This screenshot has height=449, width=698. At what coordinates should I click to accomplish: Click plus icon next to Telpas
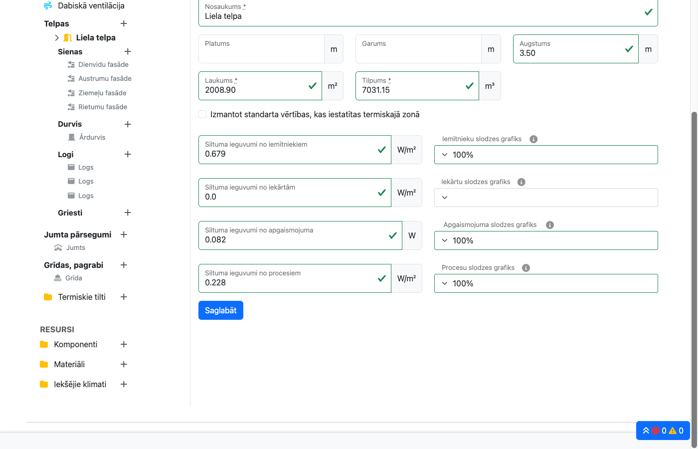124,23
